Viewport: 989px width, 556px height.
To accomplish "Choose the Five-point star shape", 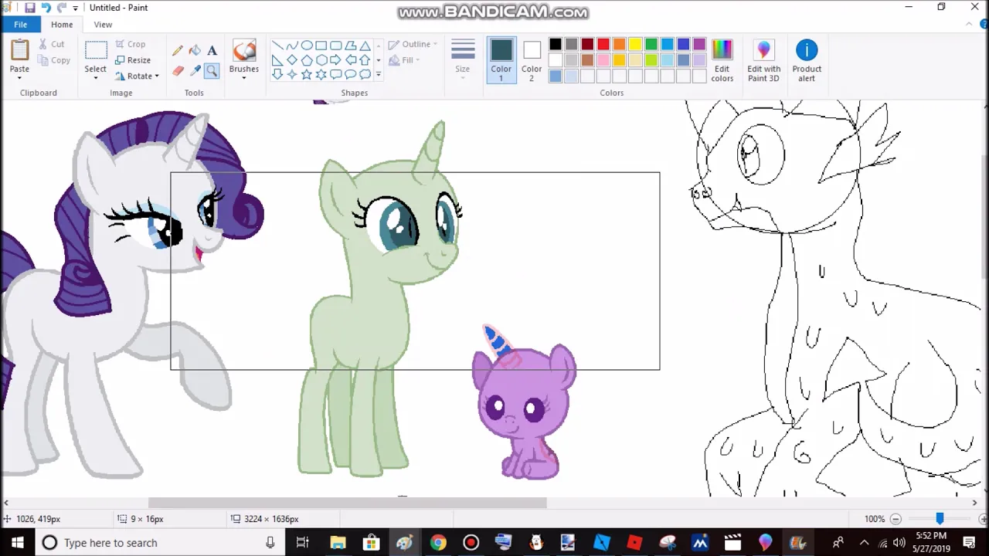I will click(307, 74).
